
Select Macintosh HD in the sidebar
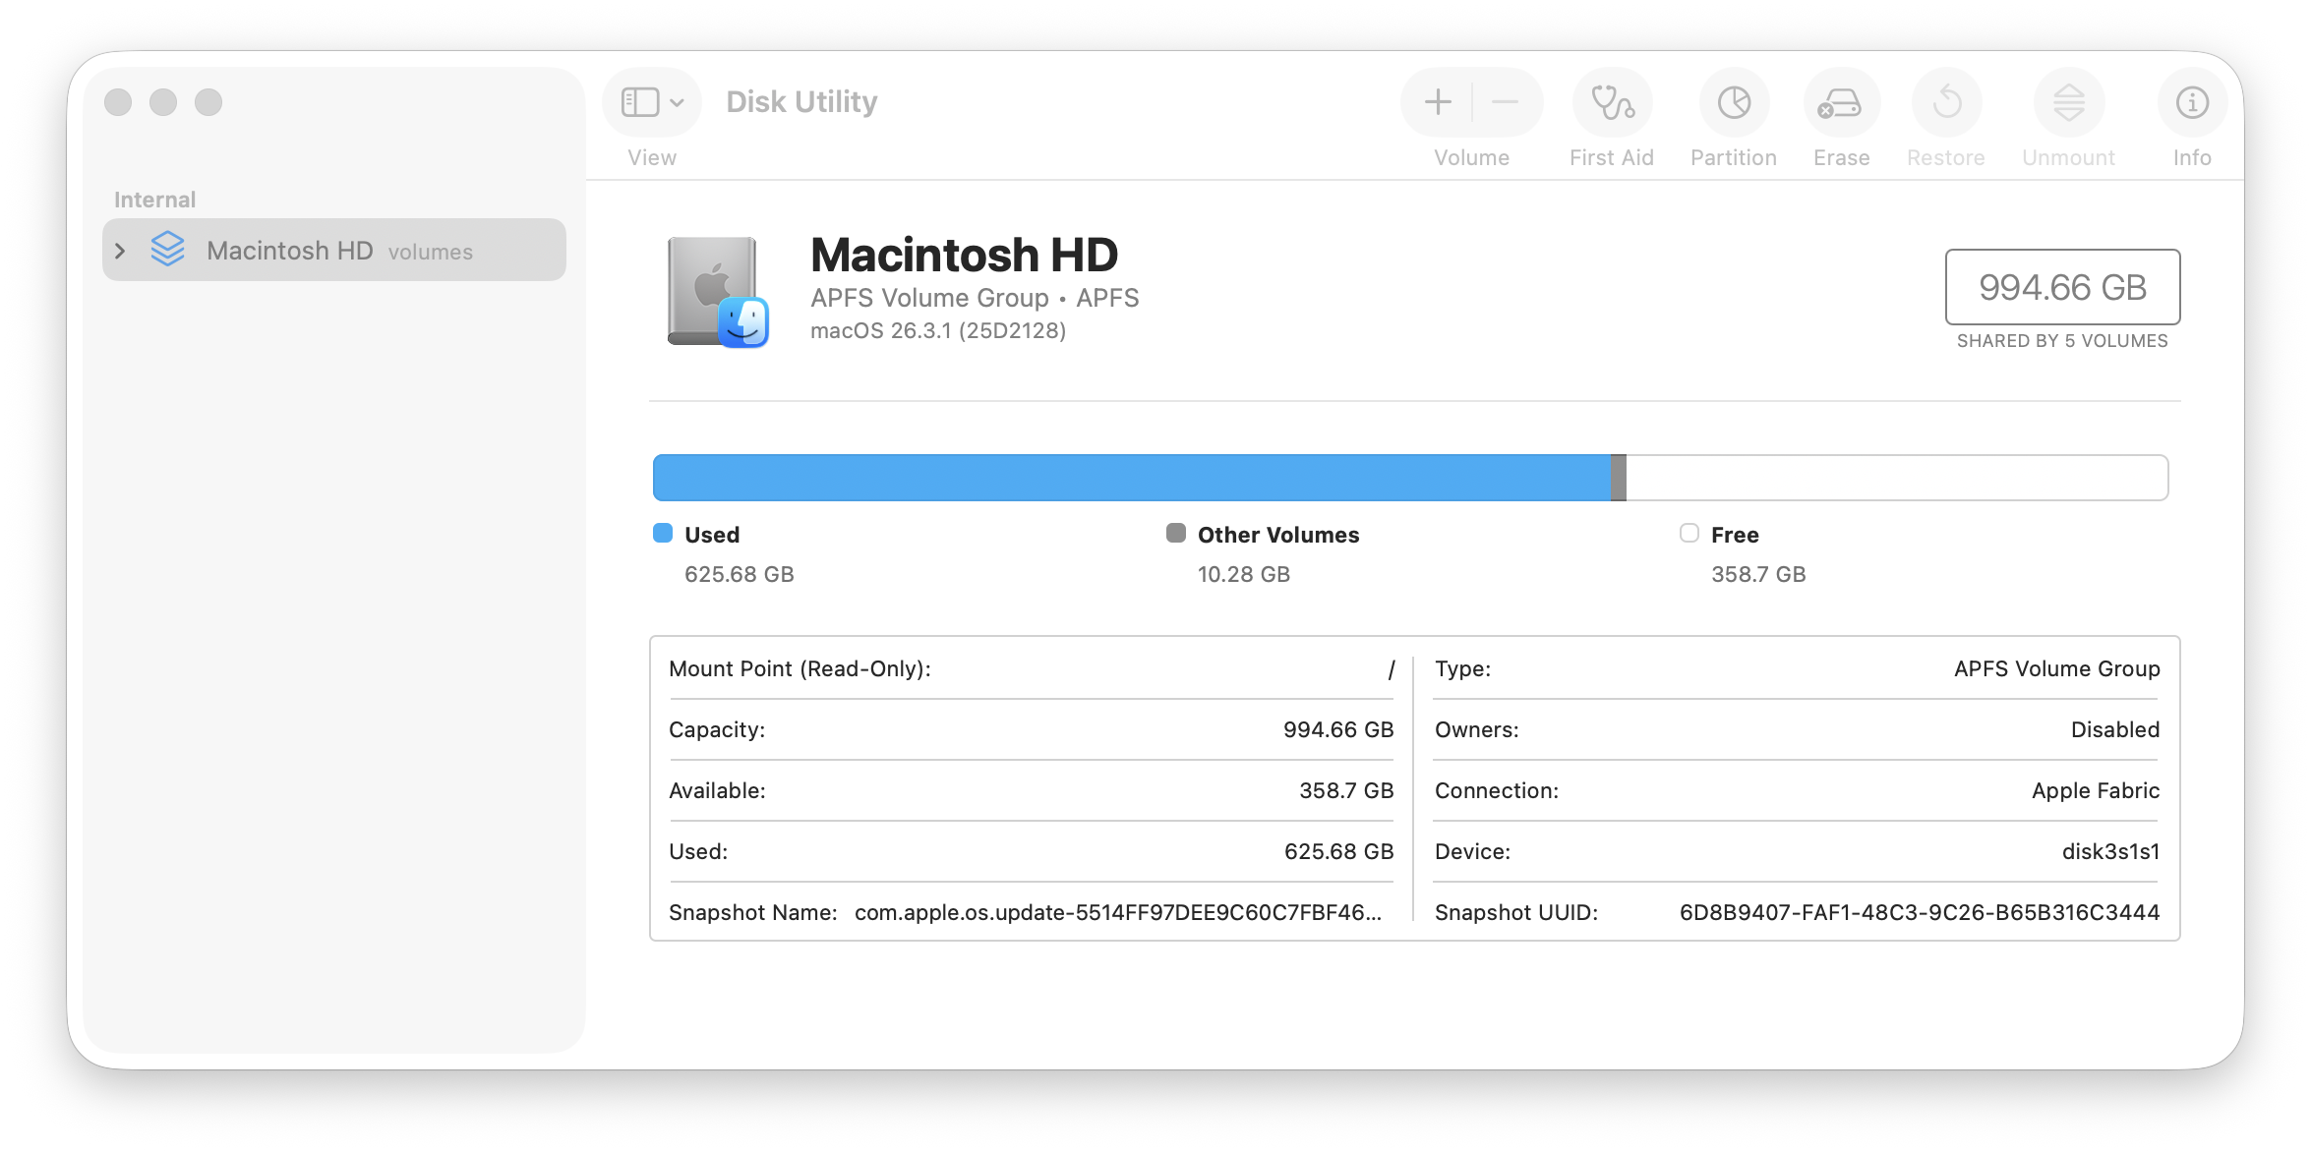pos(289,250)
